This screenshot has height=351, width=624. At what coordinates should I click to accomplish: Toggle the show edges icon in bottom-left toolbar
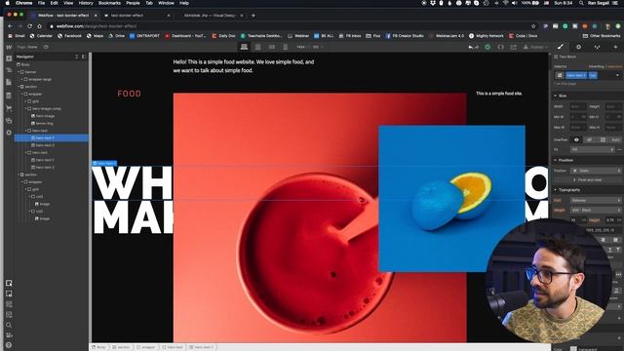point(9,293)
